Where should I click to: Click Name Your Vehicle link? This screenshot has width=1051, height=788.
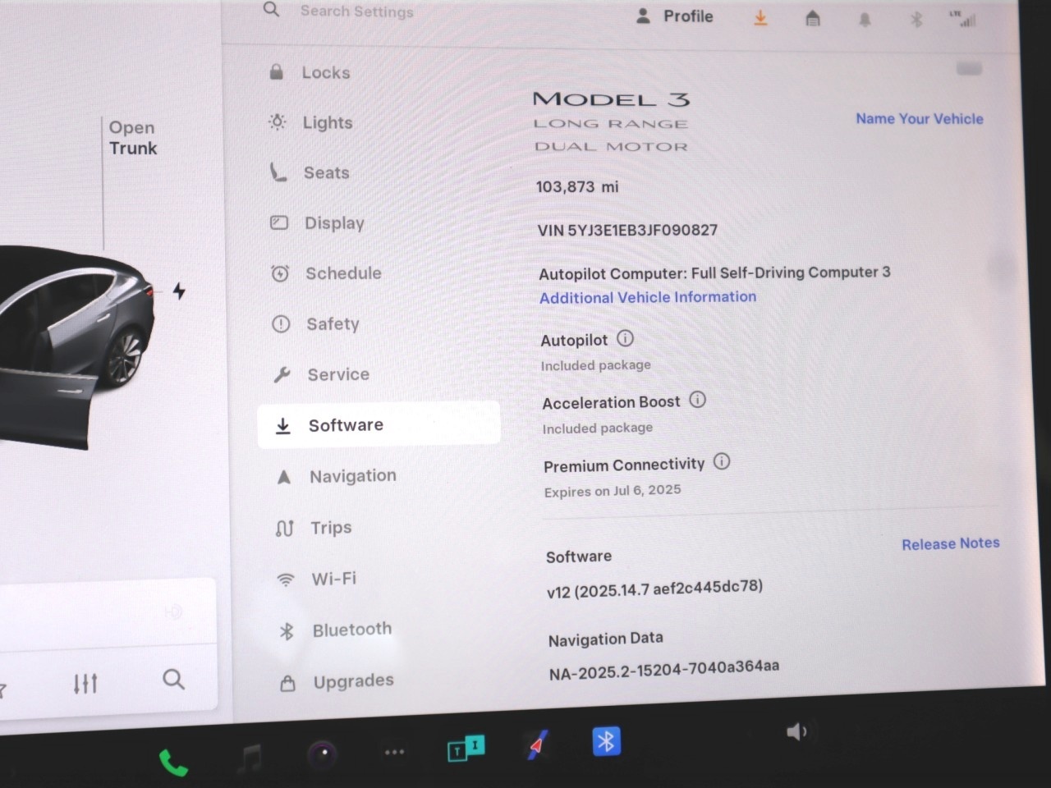(920, 119)
